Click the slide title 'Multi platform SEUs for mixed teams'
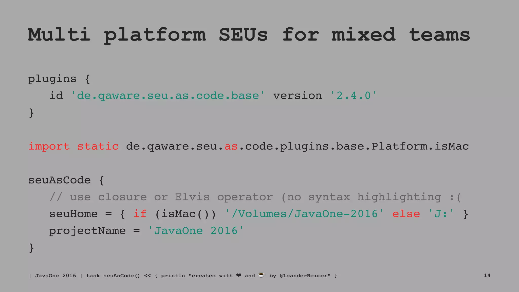 click(249, 35)
